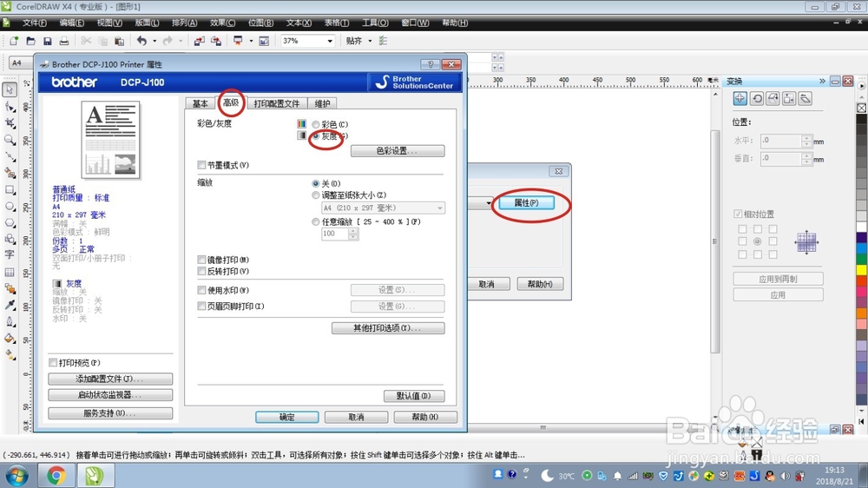868x488 pixels.
Task: Select the Zoom magnifier tool
Action: [x=10, y=140]
